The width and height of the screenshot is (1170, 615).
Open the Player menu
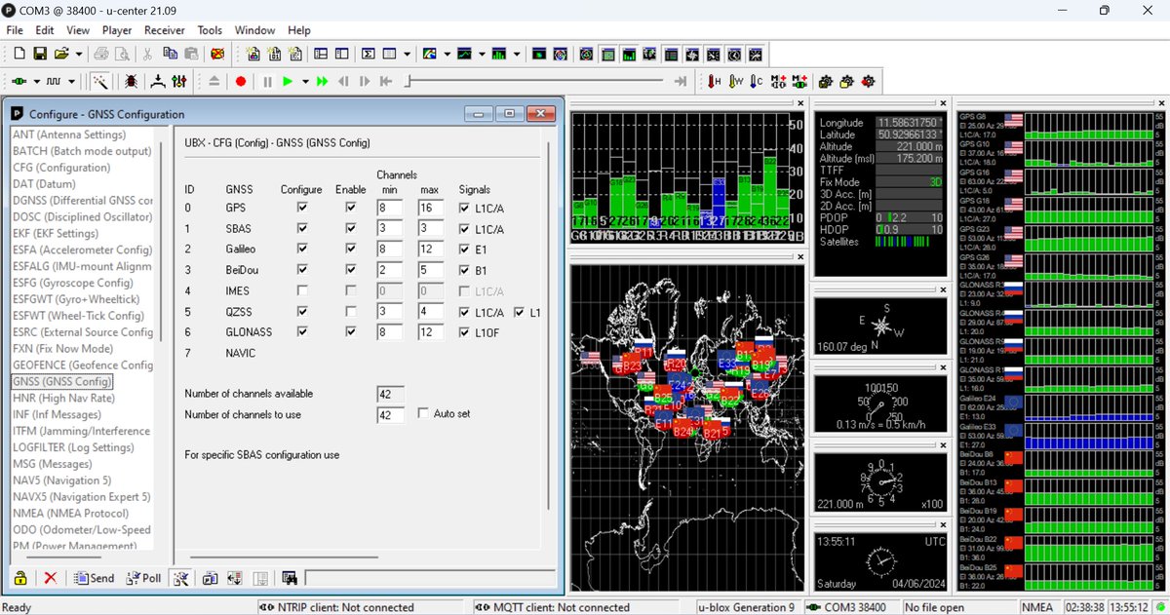click(x=117, y=30)
